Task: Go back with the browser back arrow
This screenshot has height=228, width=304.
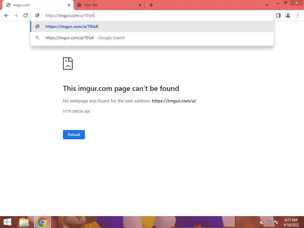Action: click(x=7, y=15)
